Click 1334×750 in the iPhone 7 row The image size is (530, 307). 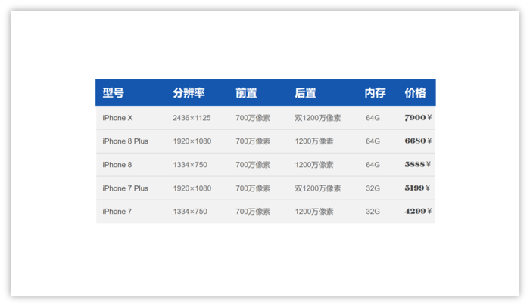[x=190, y=212]
